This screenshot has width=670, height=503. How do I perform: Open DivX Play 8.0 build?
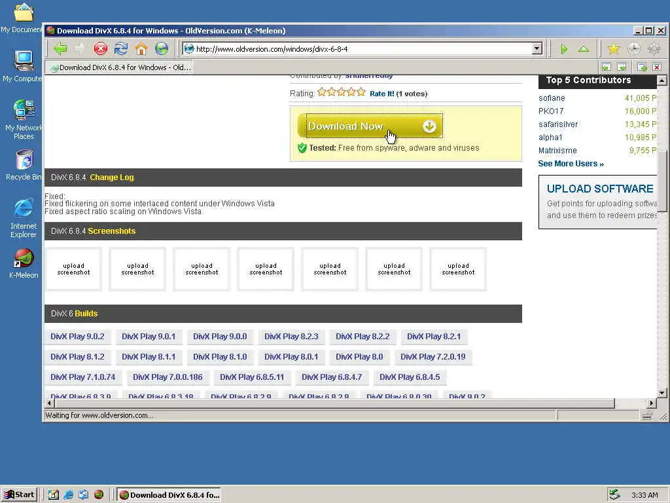[x=359, y=357]
